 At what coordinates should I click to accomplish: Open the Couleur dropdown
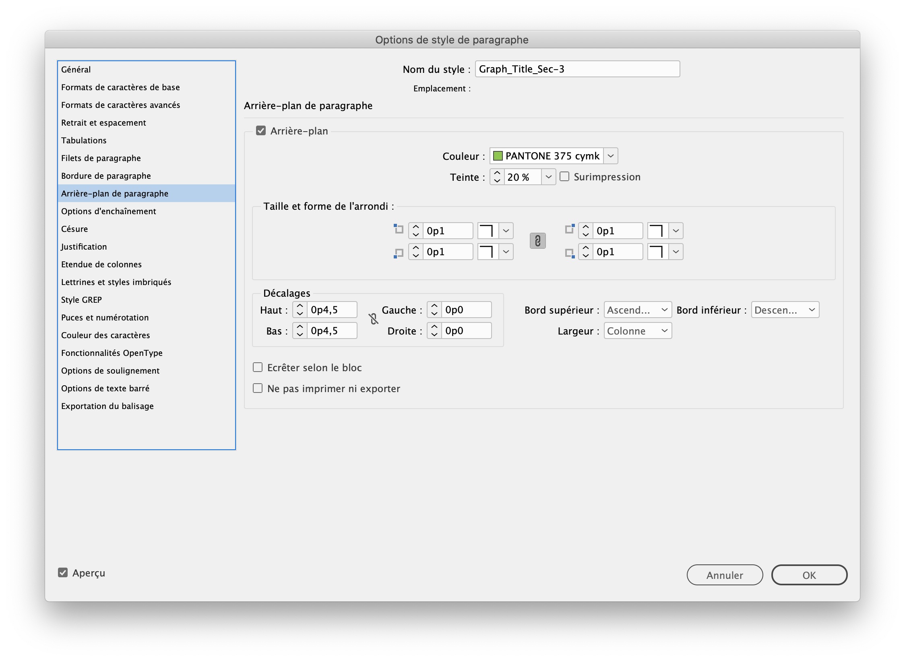pos(610,156)
